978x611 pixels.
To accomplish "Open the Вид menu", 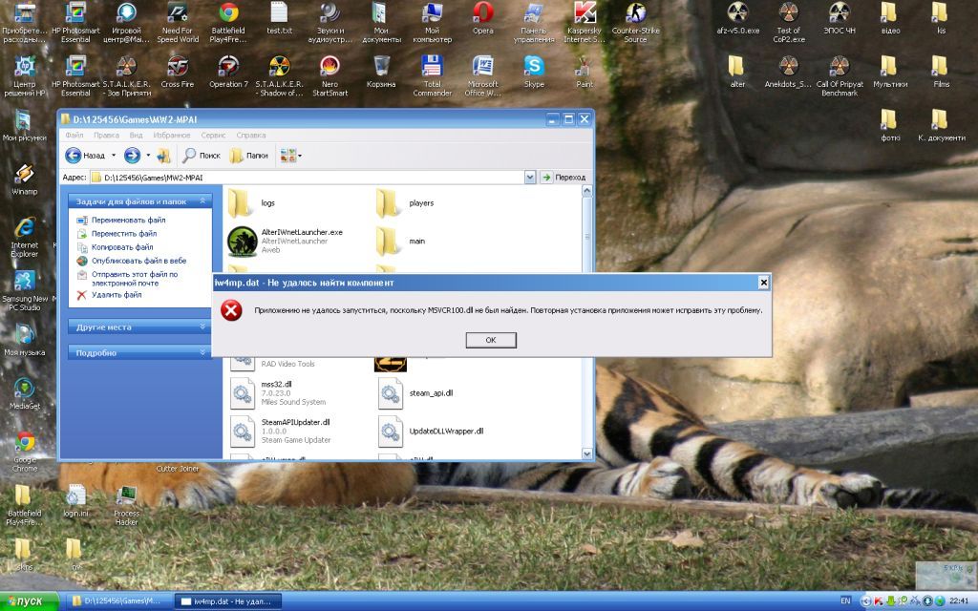I will (x=136, y=135).
